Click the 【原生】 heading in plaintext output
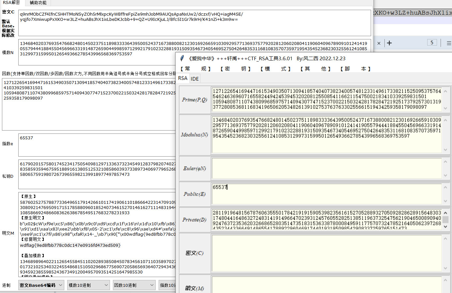 coord(28,196)
